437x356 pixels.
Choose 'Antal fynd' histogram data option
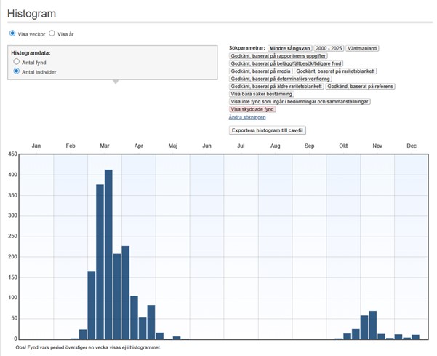[17, 63]
